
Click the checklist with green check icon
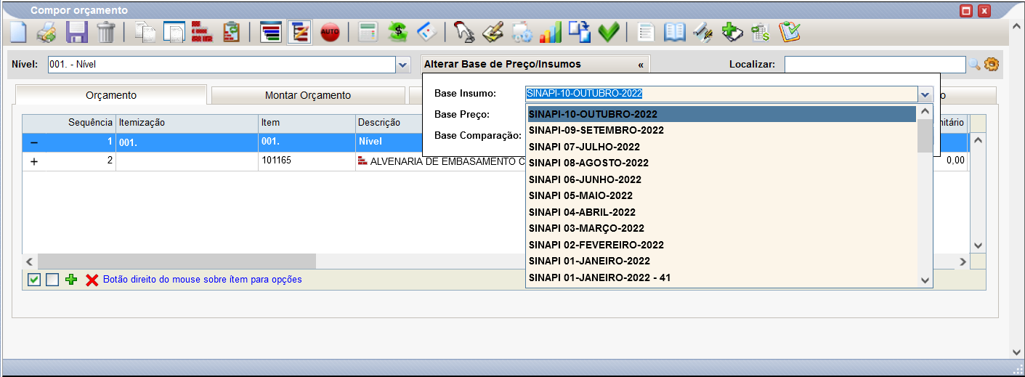tap(790, 32)
